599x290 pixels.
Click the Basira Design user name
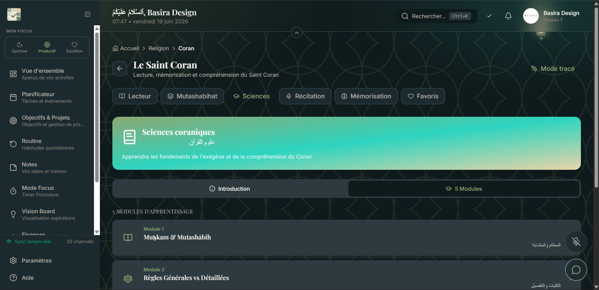pos(561,13)
